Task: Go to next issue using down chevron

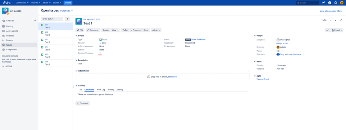Action: point(335,20)
